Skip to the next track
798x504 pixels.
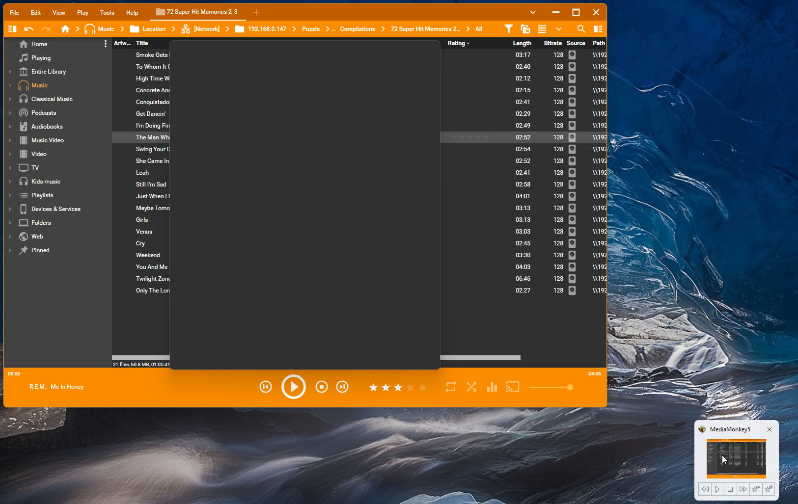(342, 387)
